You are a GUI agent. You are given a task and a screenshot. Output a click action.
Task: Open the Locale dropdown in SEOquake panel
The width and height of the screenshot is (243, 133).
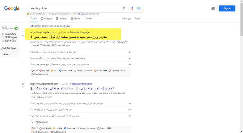tap(6, 54)
